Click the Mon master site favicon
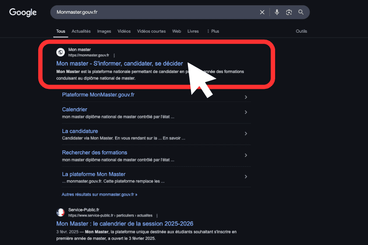368x245 pixels. pos(60,52)
